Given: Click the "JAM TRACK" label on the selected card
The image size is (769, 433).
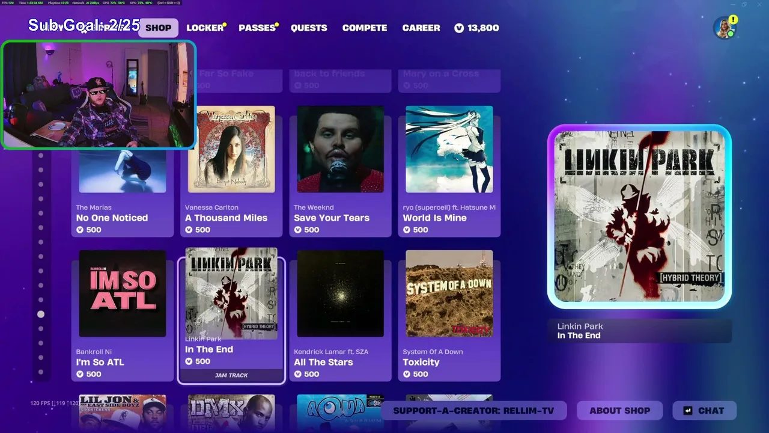Looking at the screenshot, I should pos(231,375).
